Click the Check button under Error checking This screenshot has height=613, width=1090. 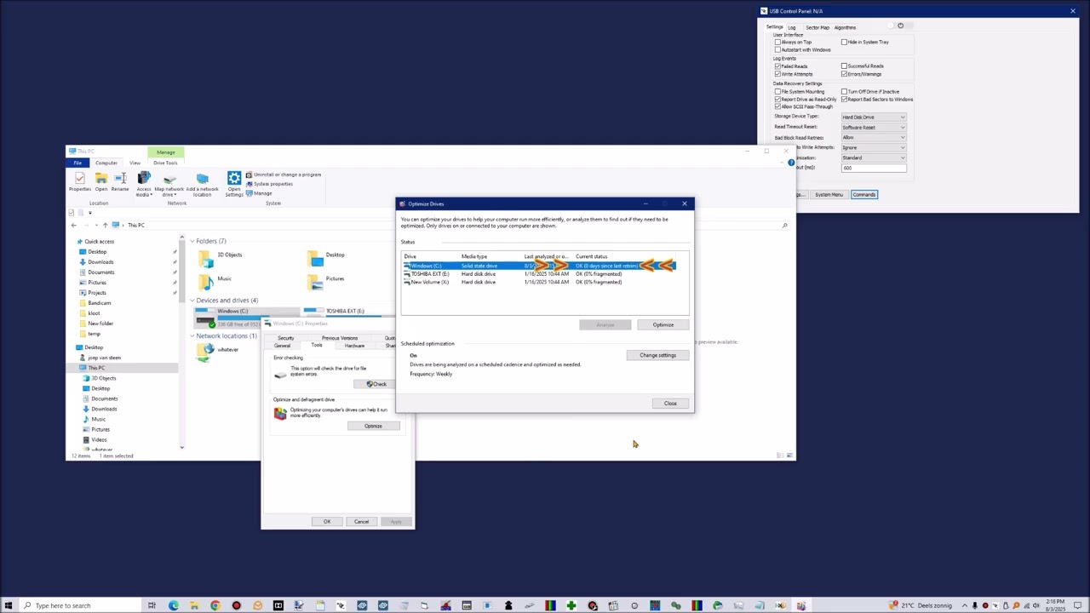point(376,384)
